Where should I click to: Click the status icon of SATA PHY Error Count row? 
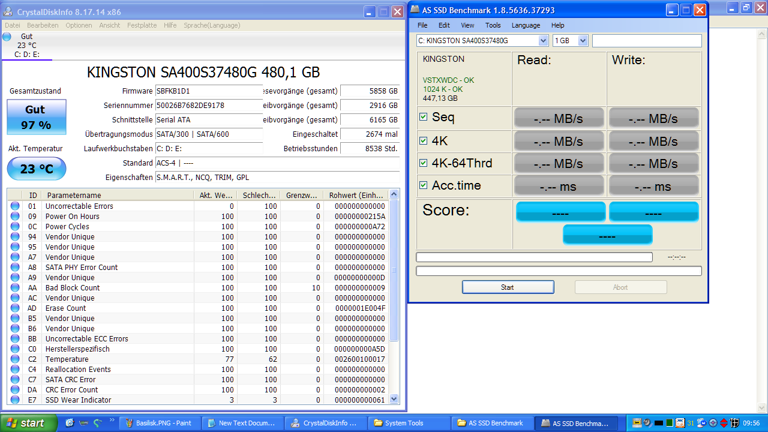(15, 267)
